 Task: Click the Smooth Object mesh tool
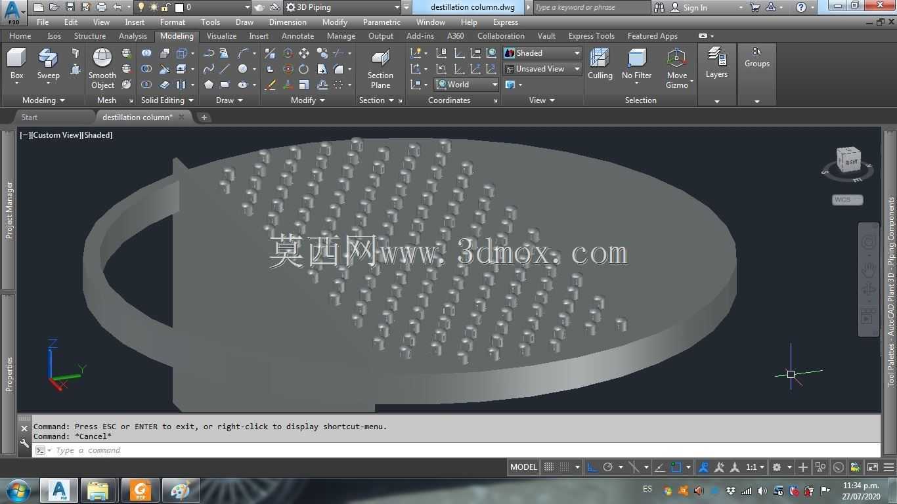pyautogui.click(x=102, y=68)
